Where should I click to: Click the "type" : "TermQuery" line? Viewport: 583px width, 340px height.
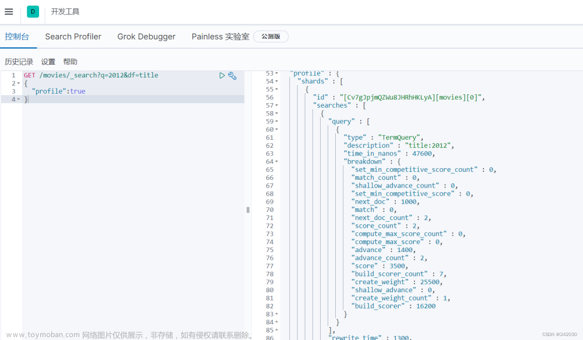point(384,138)
